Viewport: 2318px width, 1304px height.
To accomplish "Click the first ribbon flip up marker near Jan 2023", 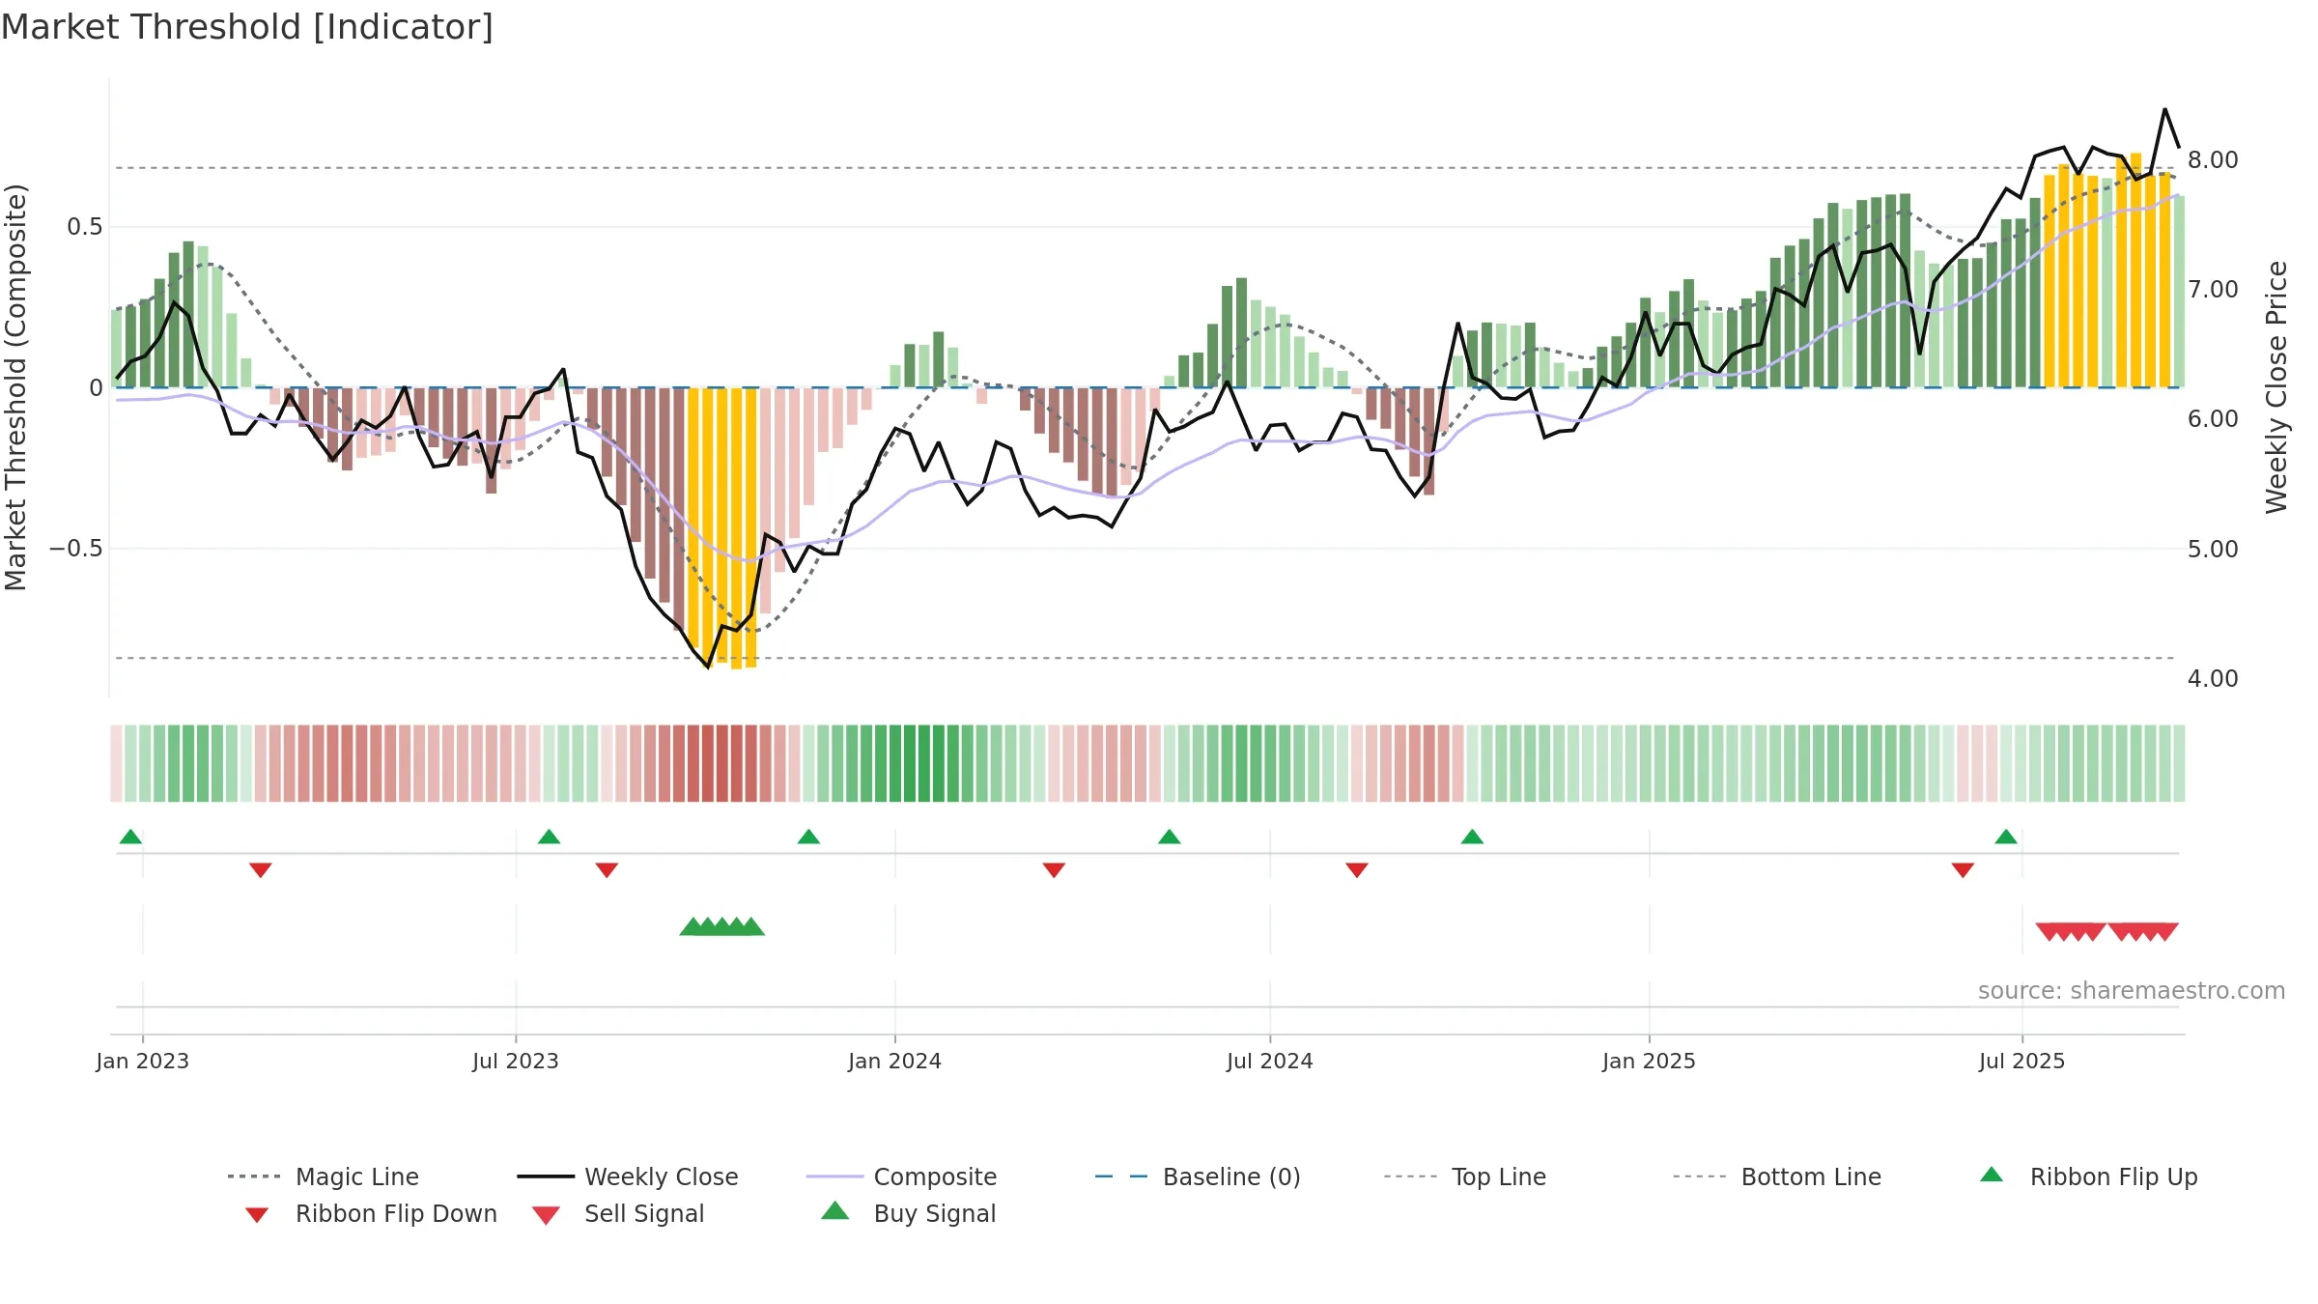I will tap(131, 836).
